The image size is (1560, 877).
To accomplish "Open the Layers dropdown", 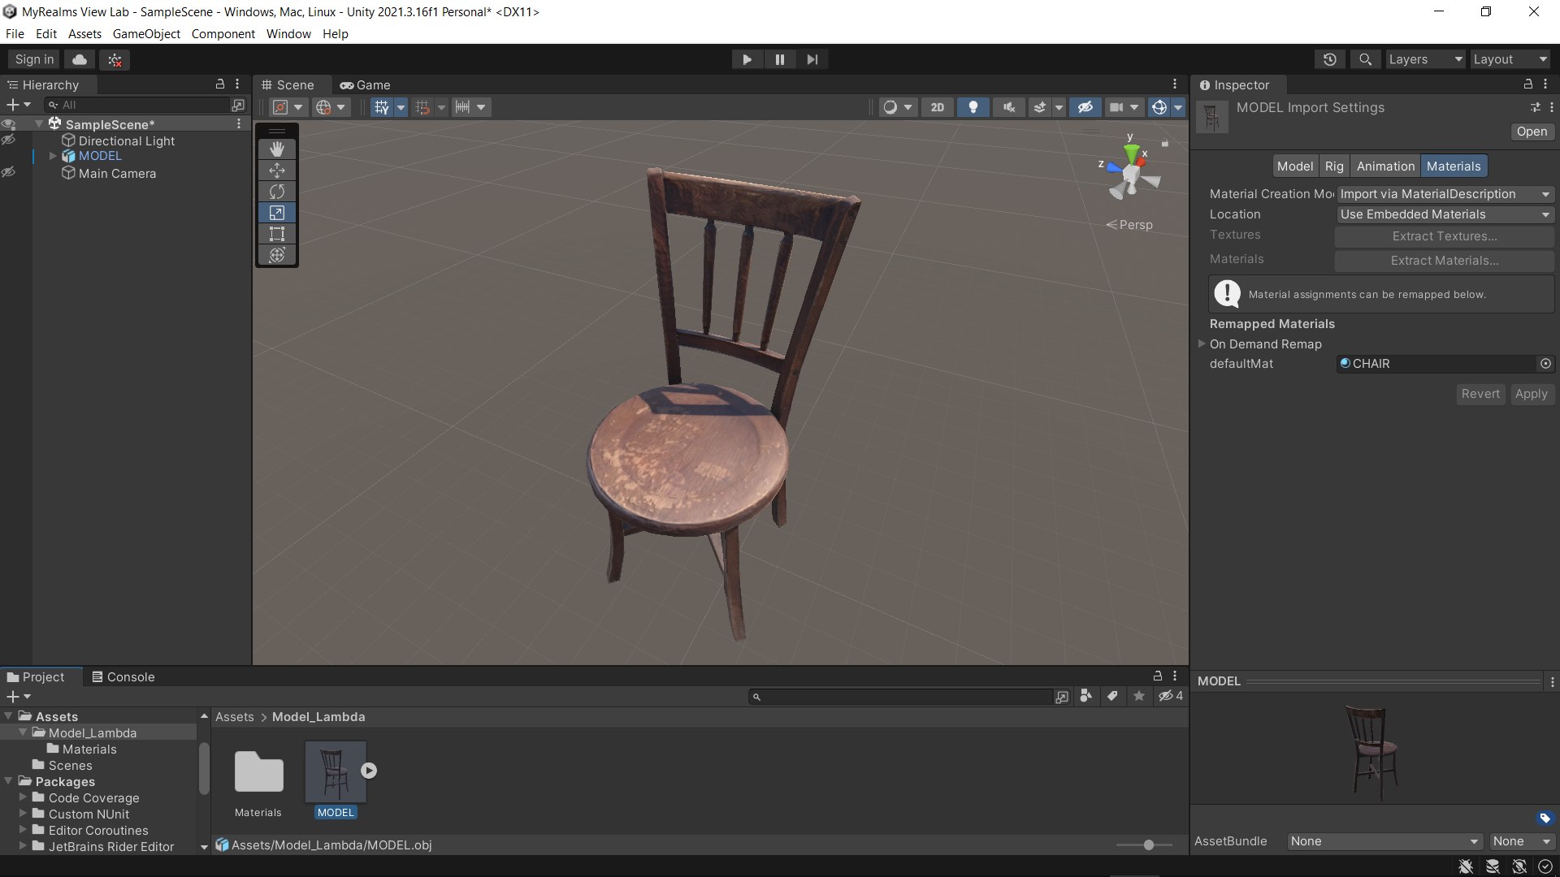I will [x=1425, y=59].
